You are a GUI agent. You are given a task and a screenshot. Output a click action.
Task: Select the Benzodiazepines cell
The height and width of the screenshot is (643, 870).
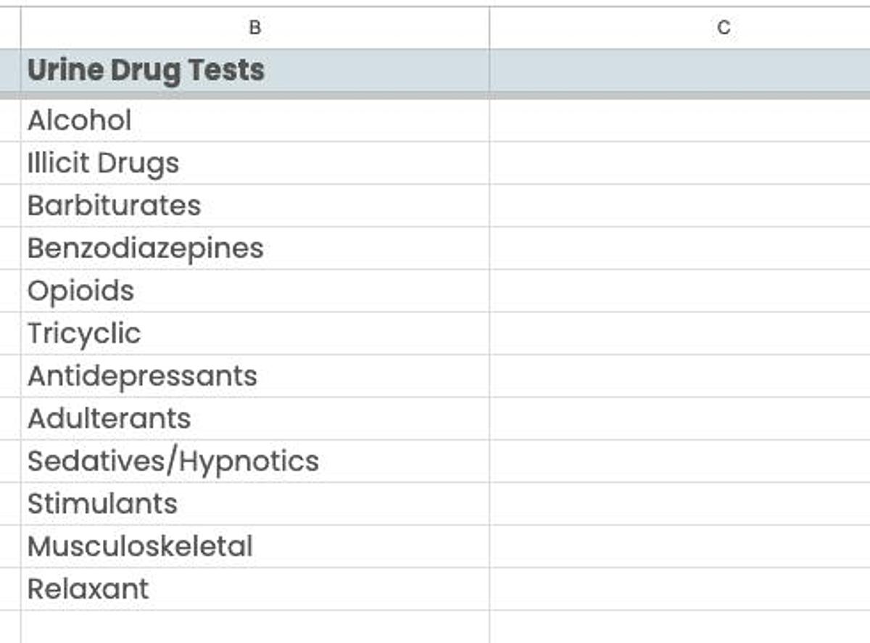(254, 248)
